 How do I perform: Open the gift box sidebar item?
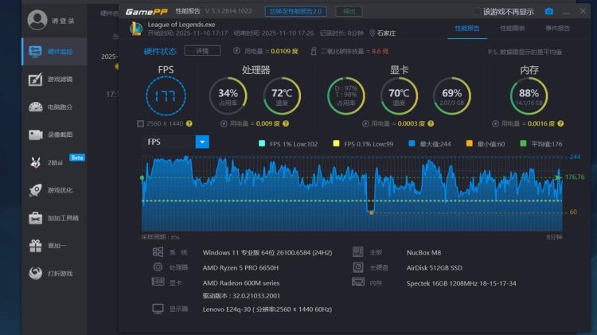click(x=36, y=246)
